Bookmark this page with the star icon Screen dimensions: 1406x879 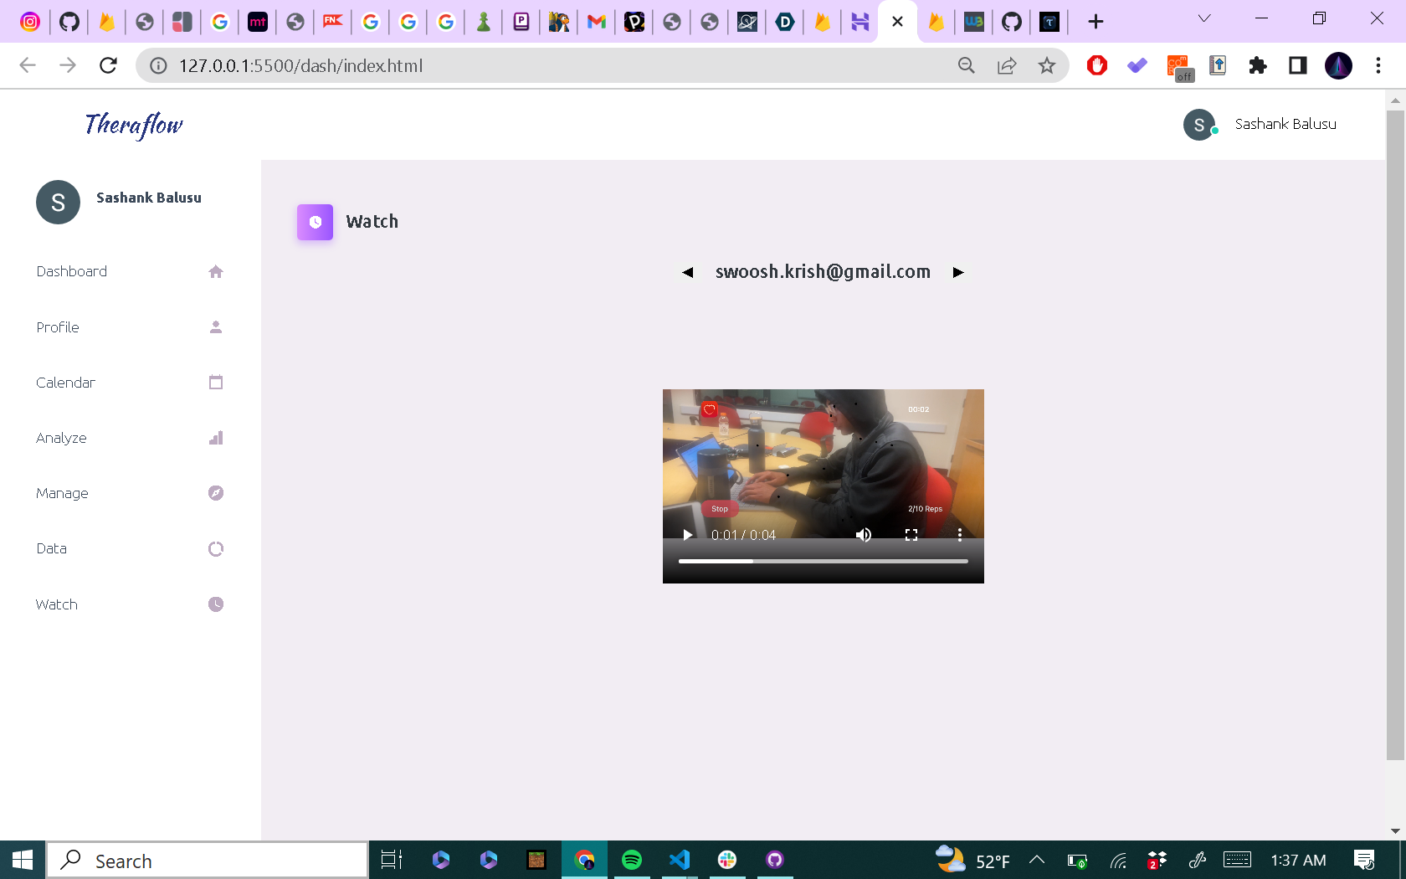(1047, 65)
